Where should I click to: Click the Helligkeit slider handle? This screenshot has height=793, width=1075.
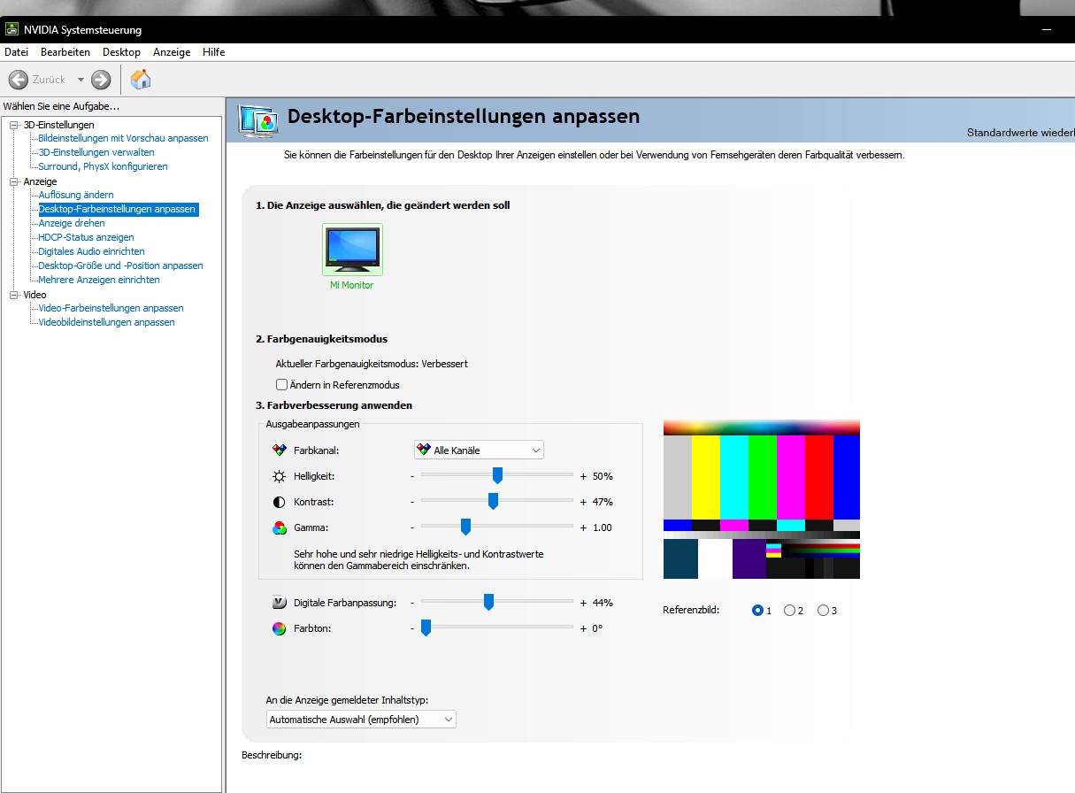coord(497,476)
